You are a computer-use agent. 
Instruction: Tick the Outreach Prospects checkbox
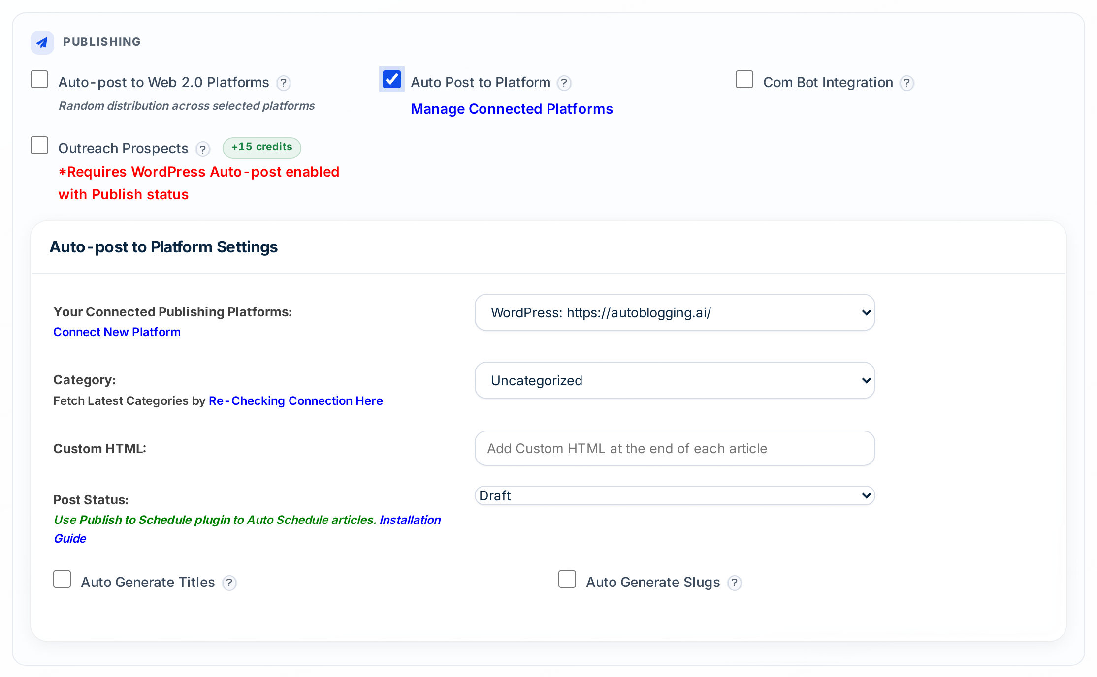pos(39,145)
